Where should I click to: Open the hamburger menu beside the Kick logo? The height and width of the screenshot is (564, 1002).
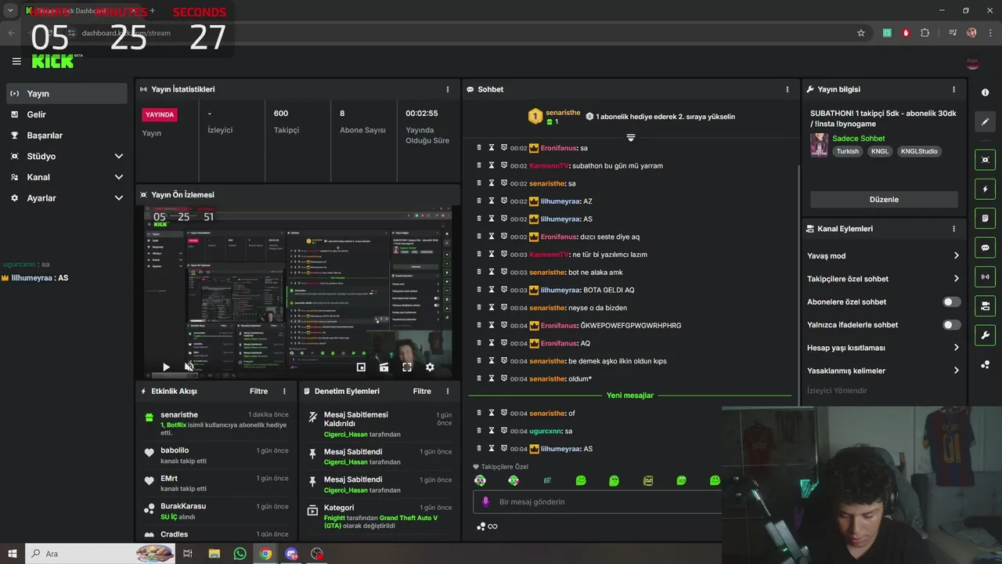click(16, 61)
